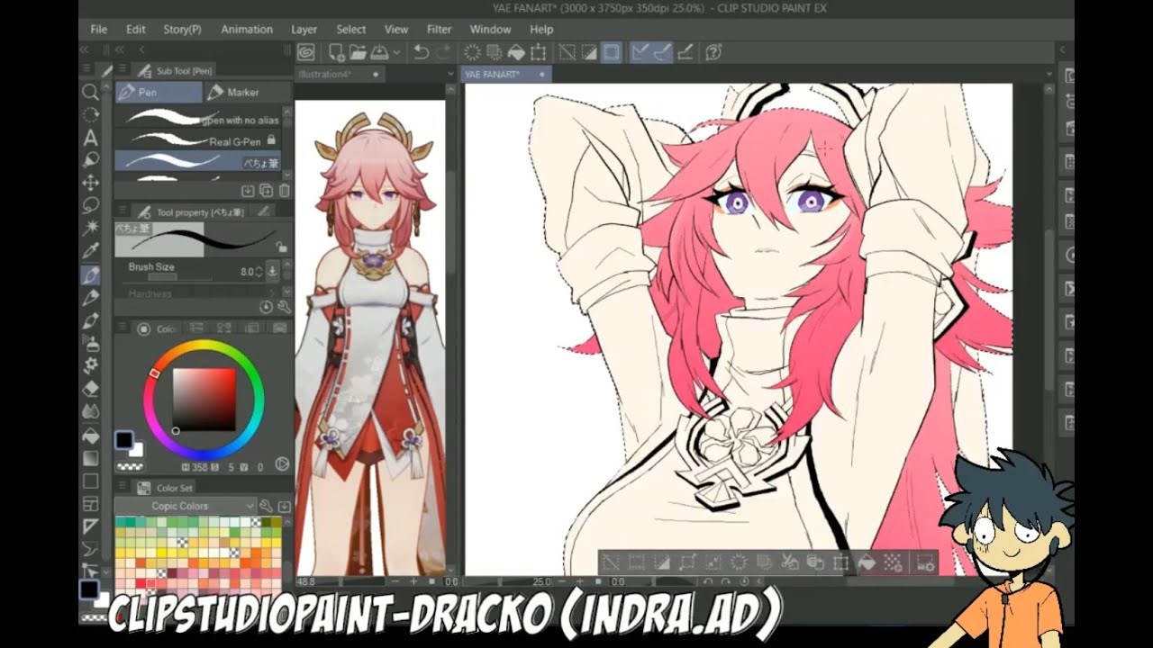The height and width of the screenshot is (648, 1153).
Task: Toggle tool property lock icon
Action: (x=282, y=246)
